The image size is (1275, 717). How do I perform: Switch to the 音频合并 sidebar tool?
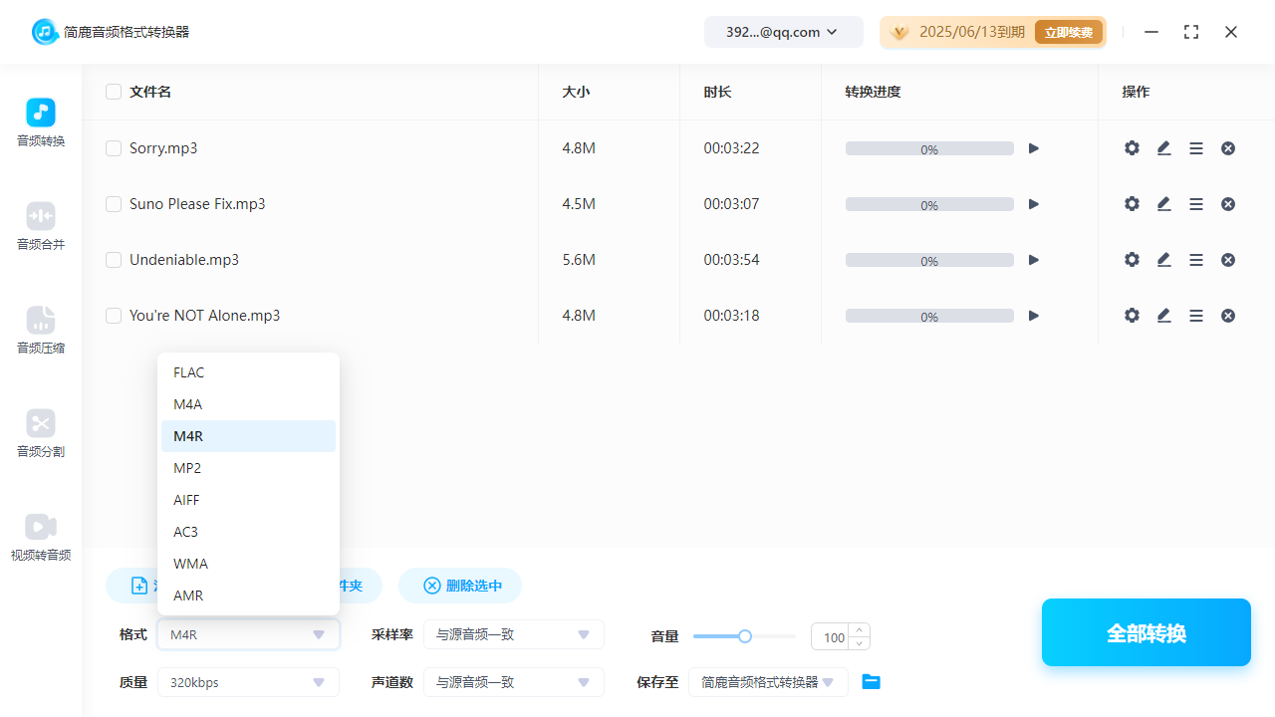tap(40, 227)
